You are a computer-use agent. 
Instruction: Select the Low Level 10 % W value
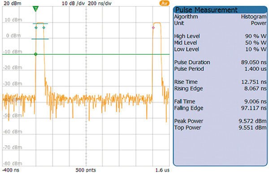256,49
